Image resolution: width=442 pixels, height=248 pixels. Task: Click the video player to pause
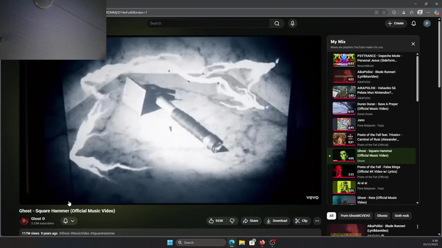pyautogui.click(x=170, y=120)
